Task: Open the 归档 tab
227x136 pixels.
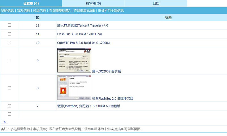Action: coord(156,3)
